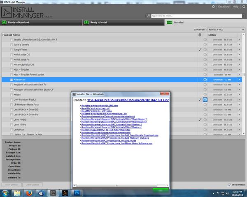The height and width of the screenshot is (197, 247).
Task: Toggle the Killerwhale checkbox
Action: click(x=12, y=80)
